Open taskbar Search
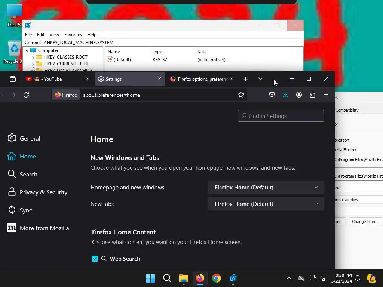383x287 pixels. pyautogui.click(x=167, y=278)
